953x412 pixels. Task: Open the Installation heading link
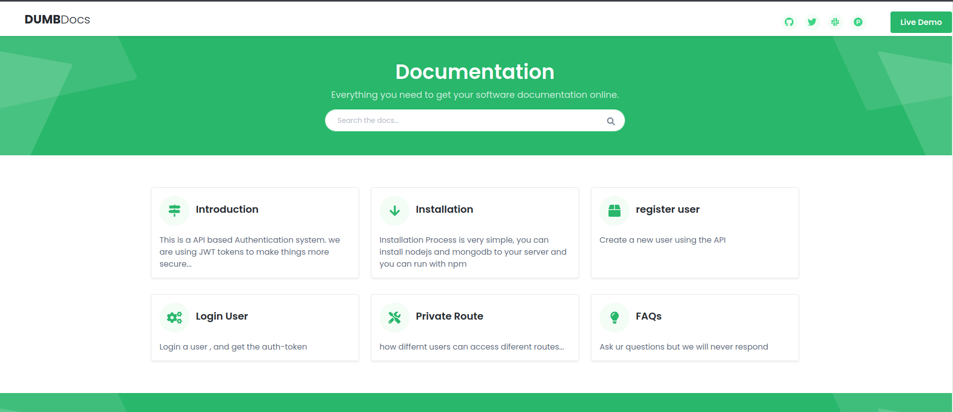(x=444, y=209)
